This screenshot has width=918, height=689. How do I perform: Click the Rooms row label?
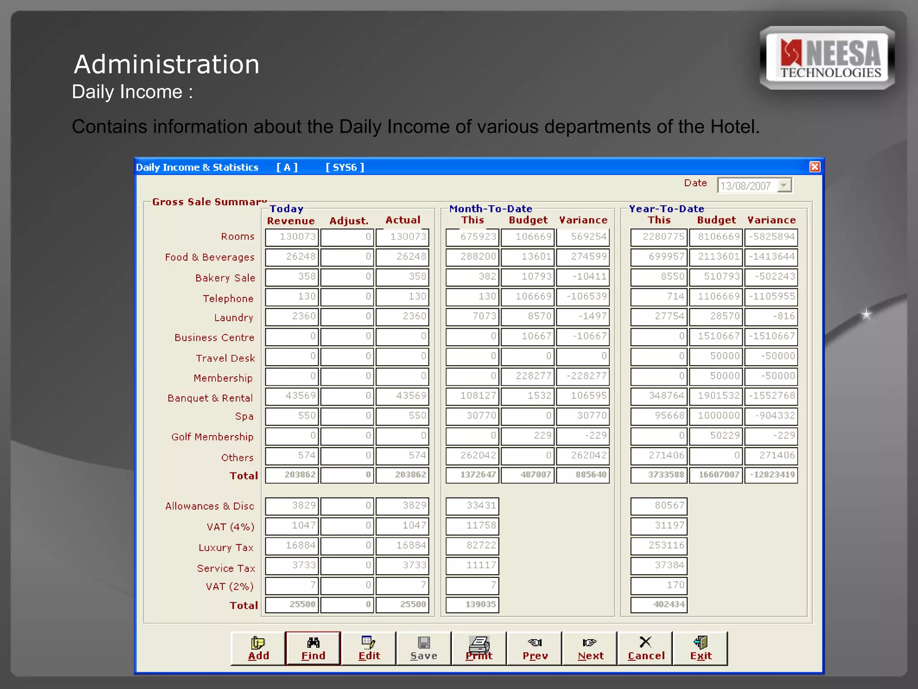click(x=238, y=236)
